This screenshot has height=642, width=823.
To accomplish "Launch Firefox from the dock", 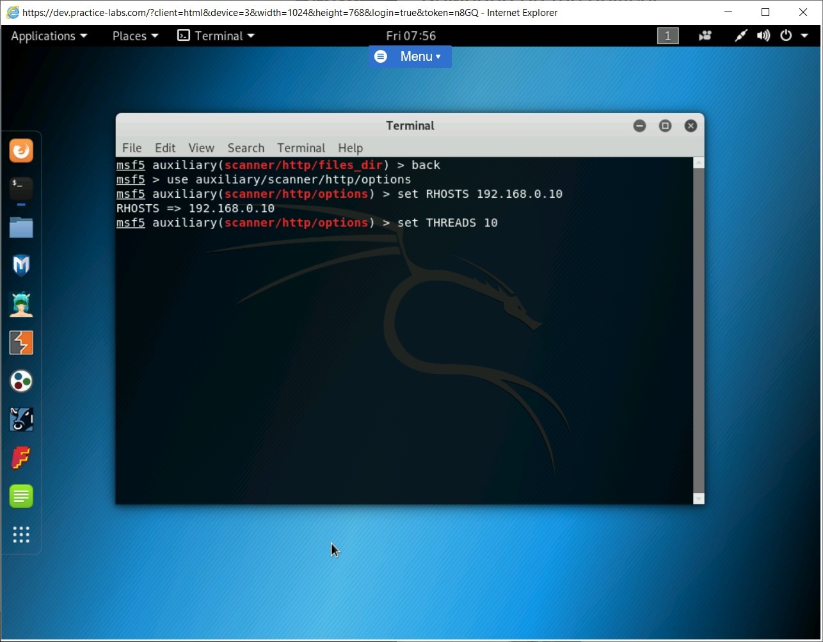I will [21, 150].
